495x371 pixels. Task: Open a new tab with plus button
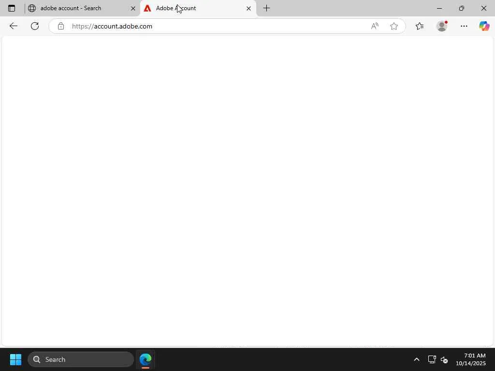(266, 8)
